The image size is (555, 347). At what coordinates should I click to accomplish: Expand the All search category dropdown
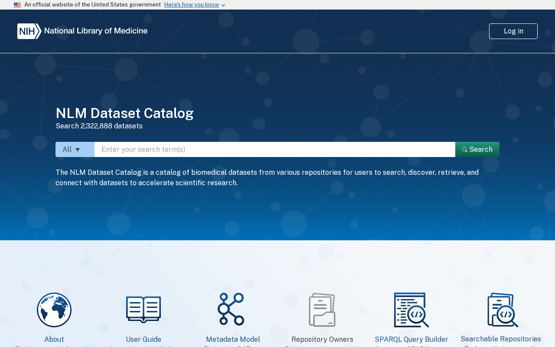pos(75,150)
